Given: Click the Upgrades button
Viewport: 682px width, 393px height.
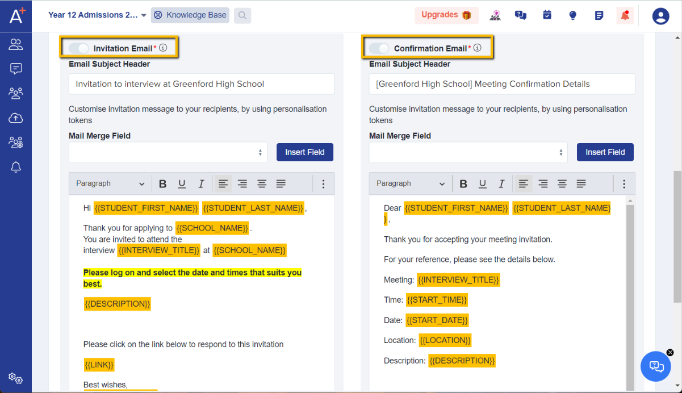Looking at the screenshot, I should pos(446,15).
